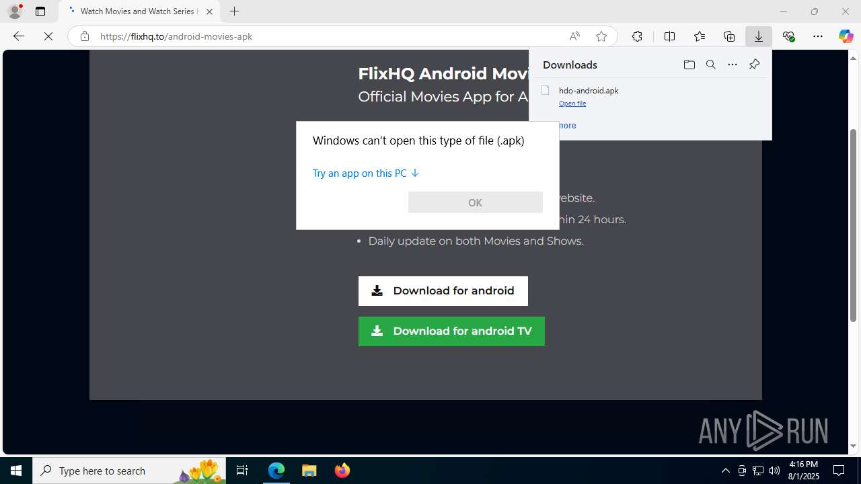
Task: Add this page to favorites star
Action: point(601,36)
